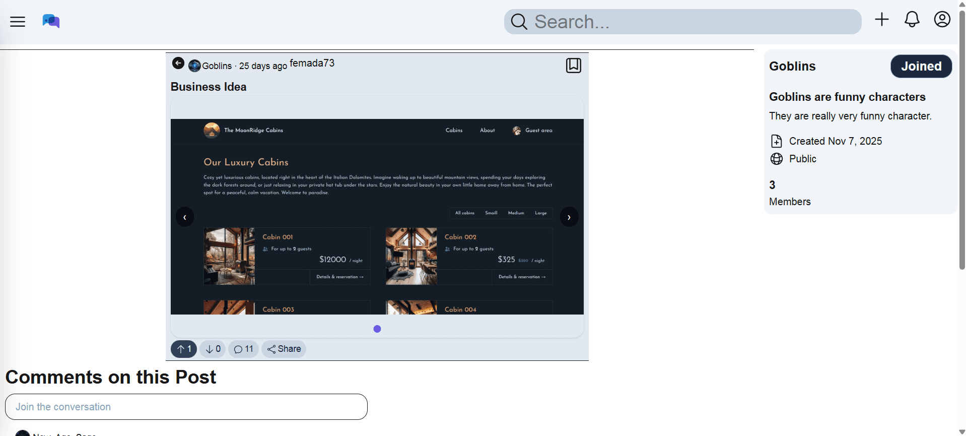The width and height of the screenshot is (966, 436).
Task: Select 'Small' filter tab in image
Action: 491,213
